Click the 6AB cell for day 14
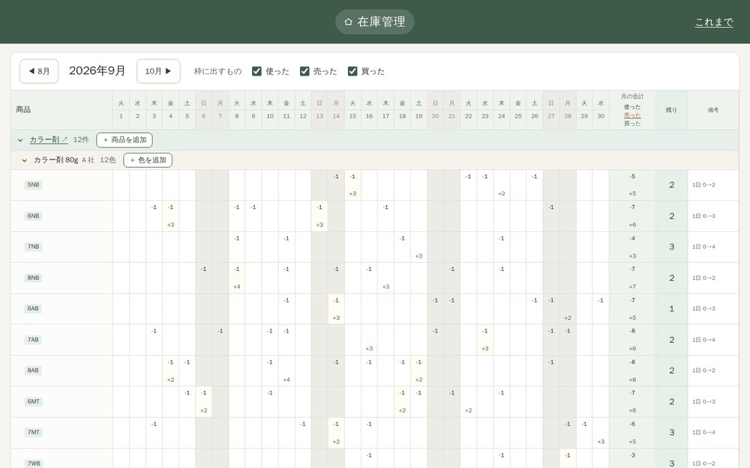This screenshot has height=468, width=750. [x=336, y=309]
